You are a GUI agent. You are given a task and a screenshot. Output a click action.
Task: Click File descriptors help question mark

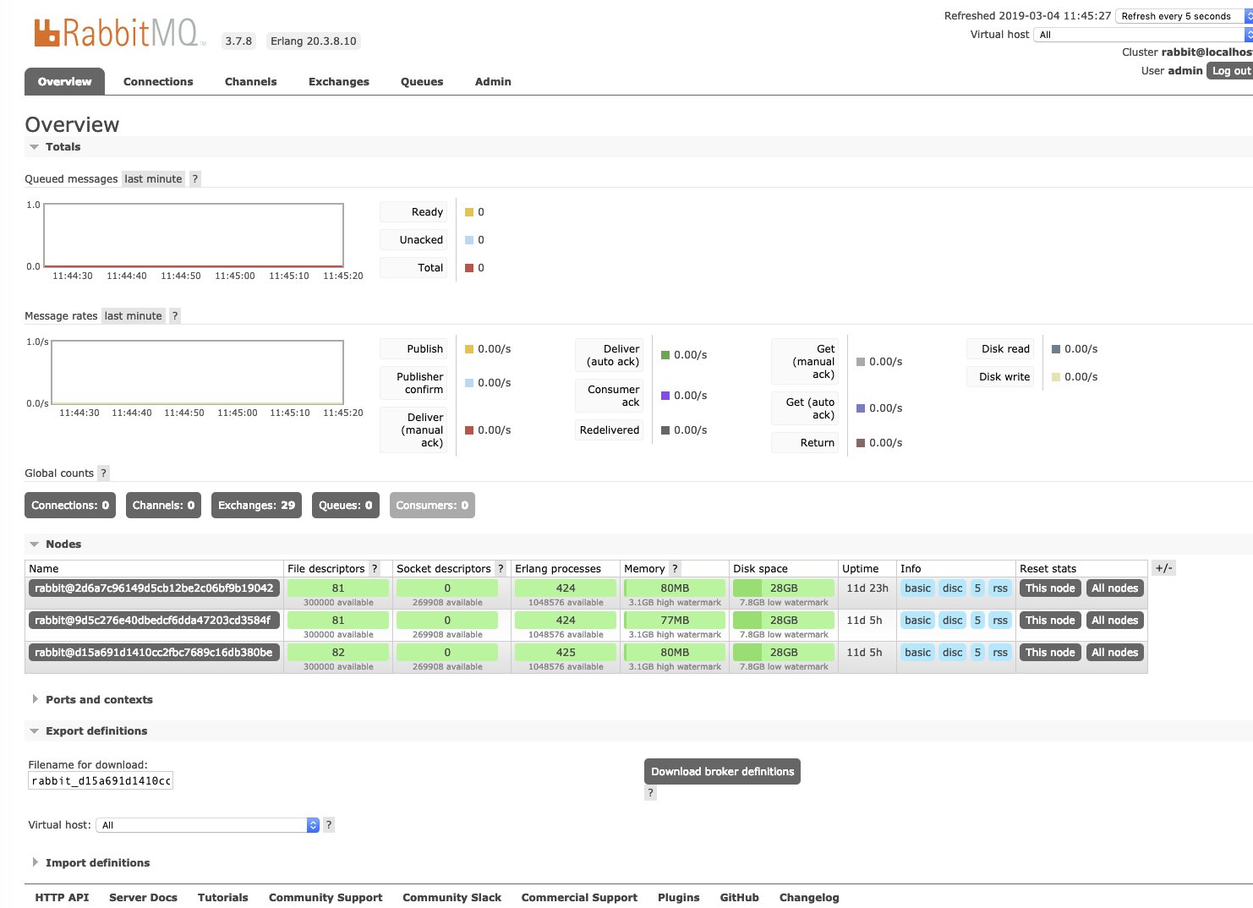375,569
